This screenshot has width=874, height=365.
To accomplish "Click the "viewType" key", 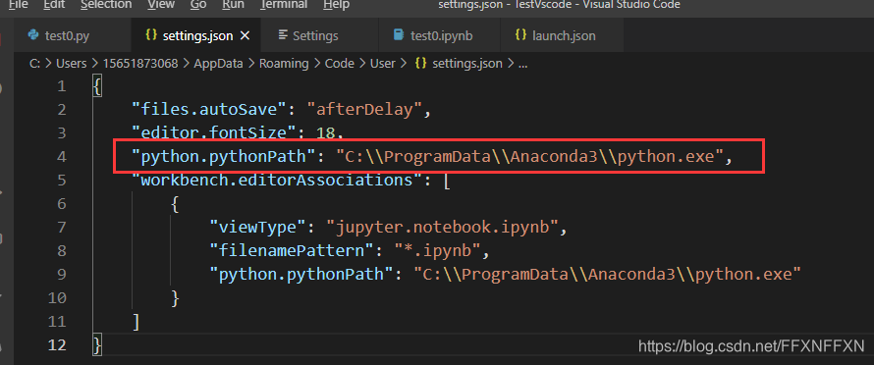I will coord(258,227).
